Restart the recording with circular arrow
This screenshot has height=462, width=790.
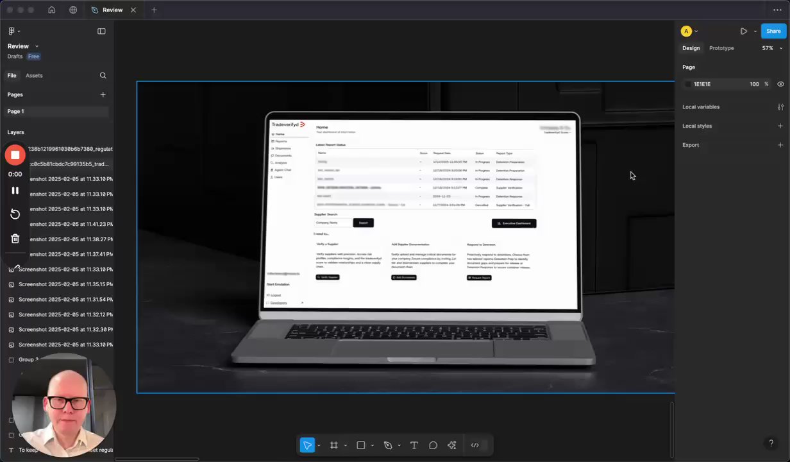[15, 214]
